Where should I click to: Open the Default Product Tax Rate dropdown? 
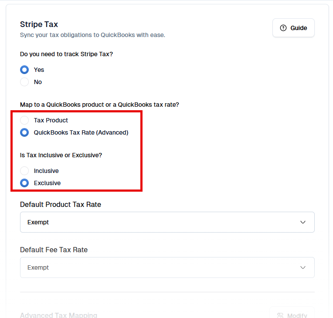[x=167, y=222]
